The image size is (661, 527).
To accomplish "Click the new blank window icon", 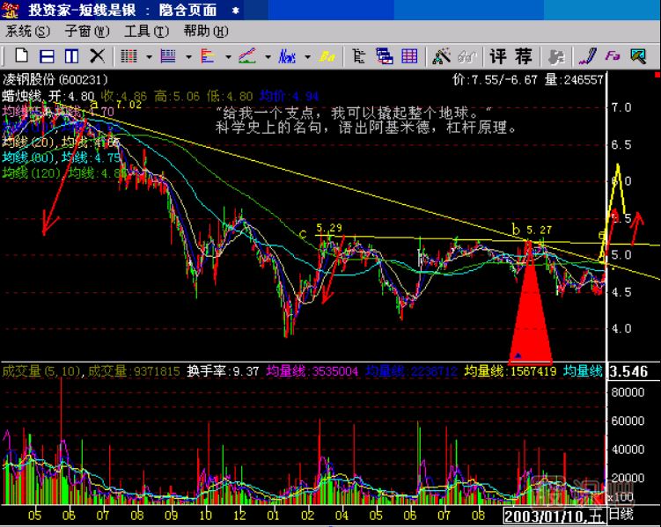I will click(19, 57).
